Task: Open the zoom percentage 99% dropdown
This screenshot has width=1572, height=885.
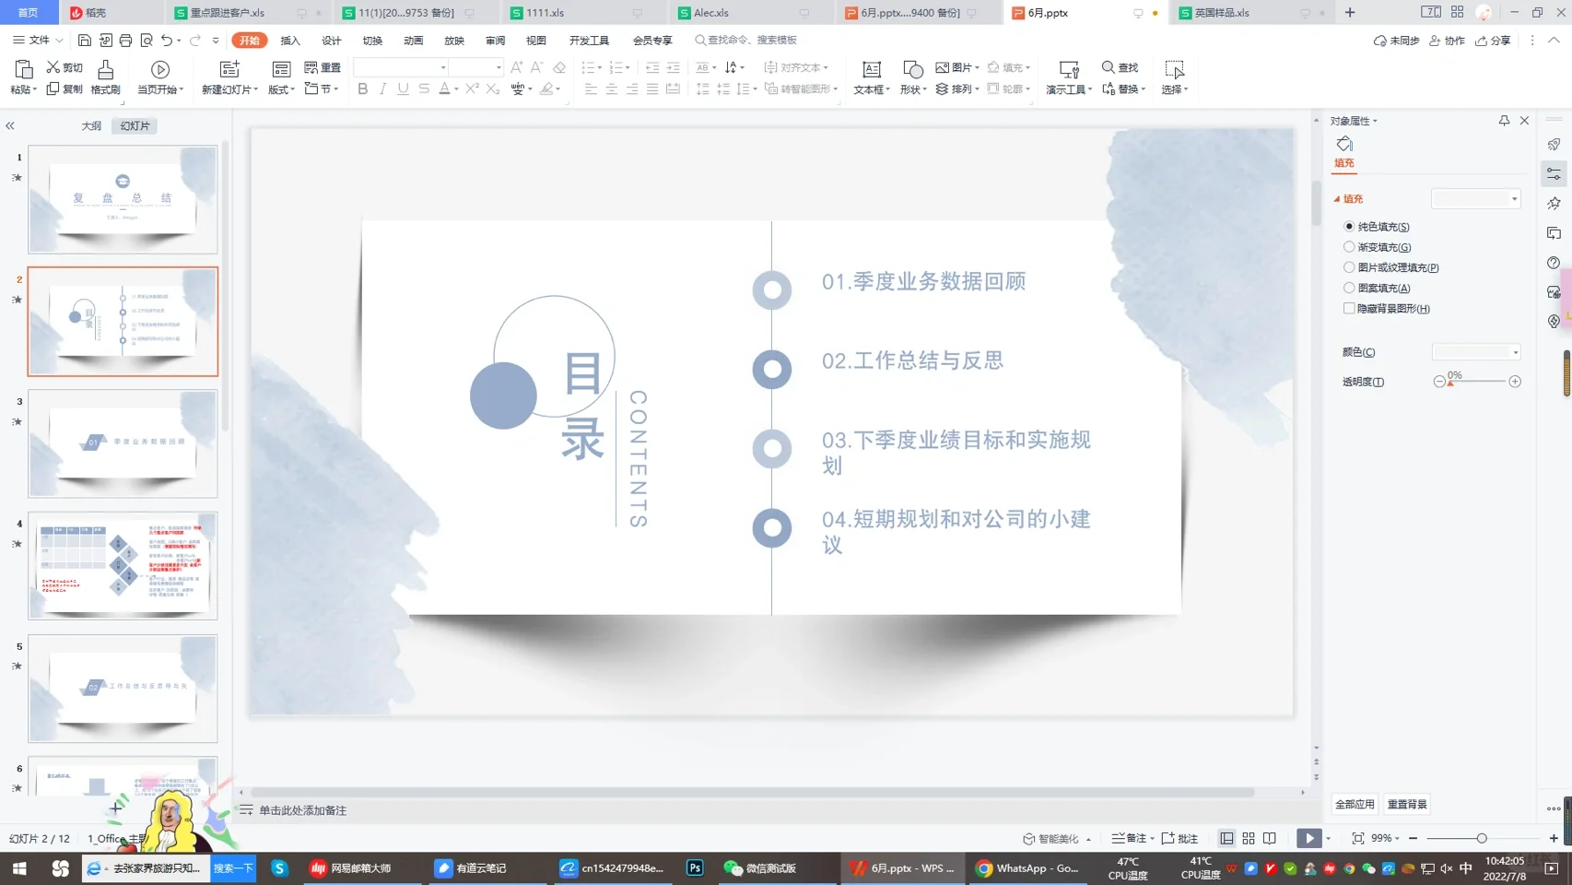Action: [x=1385, y=838]
